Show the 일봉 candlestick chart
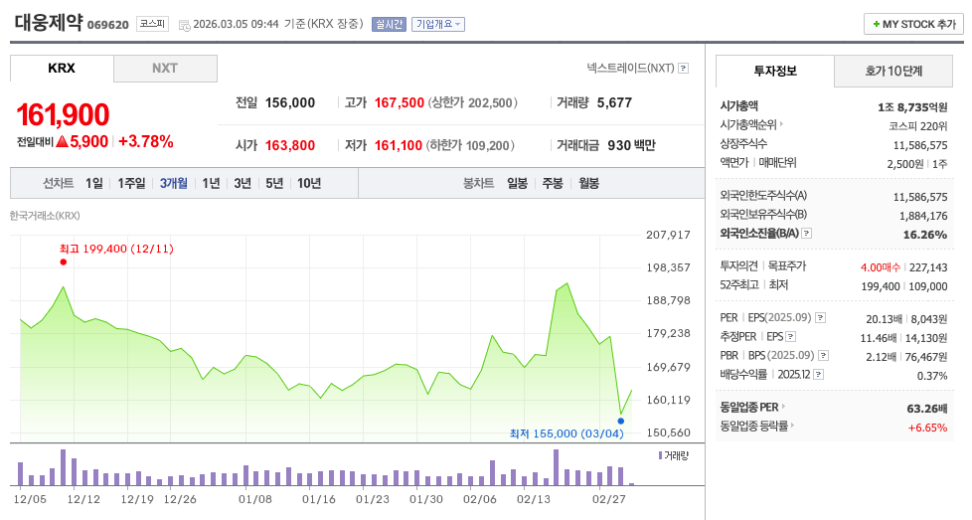Viewport: 972px width, 520px height. point(517,184)
